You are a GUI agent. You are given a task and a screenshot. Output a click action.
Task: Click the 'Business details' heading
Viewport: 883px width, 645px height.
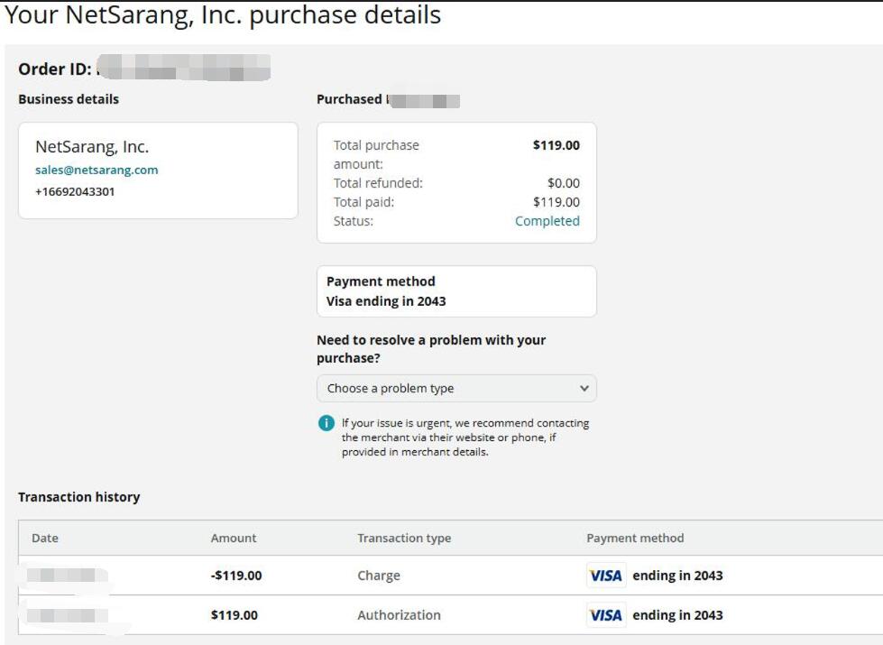point(69,99)
